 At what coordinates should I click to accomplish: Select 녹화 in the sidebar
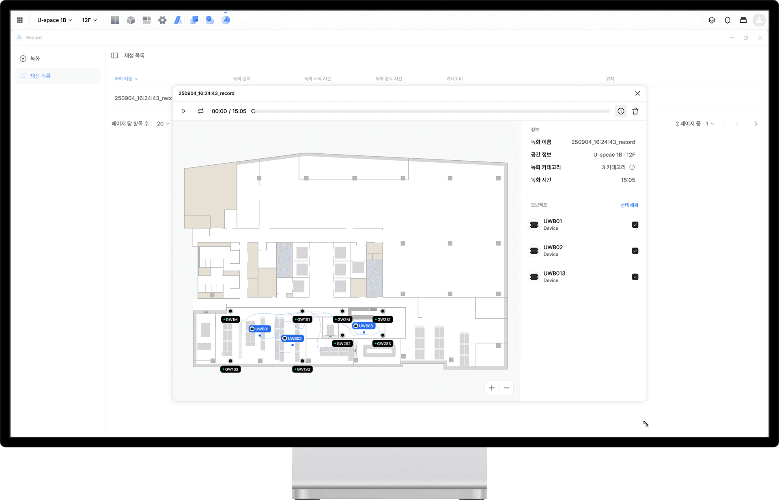[35, 58]
